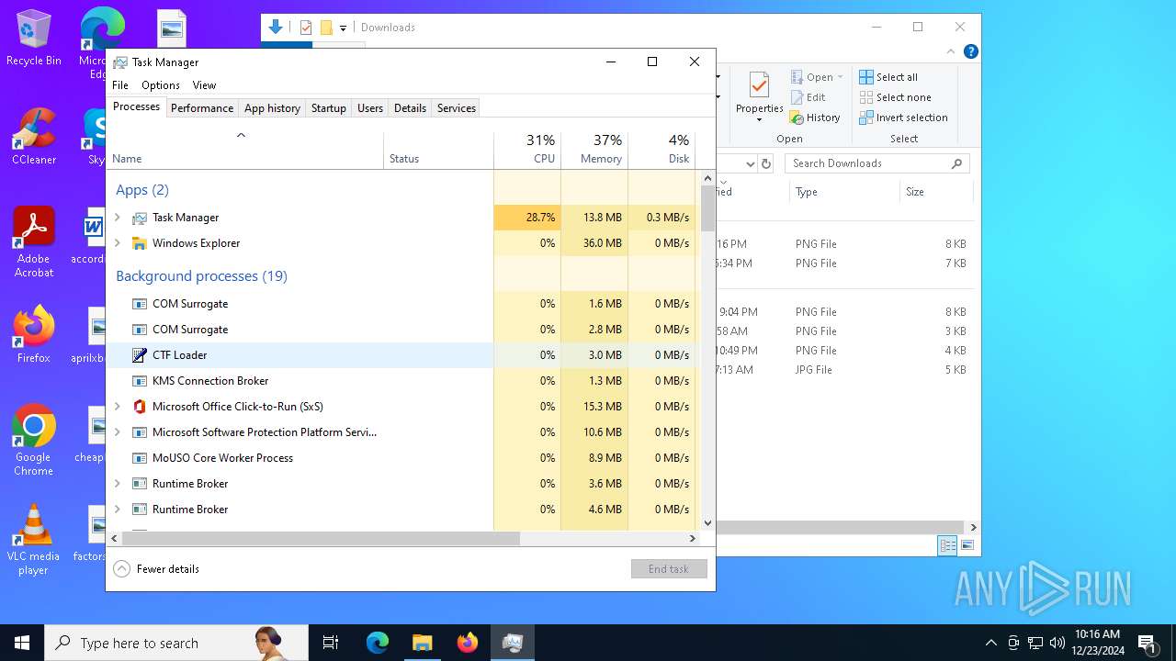The image size is (1176, 661).
Task: Switch Explorer to large thumbnails view icon
Action: point(967,545)
